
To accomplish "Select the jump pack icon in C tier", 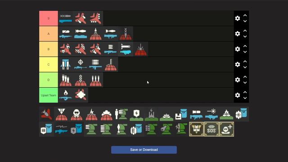I will 66,65.
